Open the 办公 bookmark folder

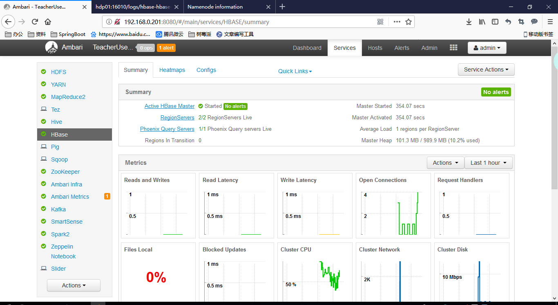pyautogui.click(x=14, y=34)
